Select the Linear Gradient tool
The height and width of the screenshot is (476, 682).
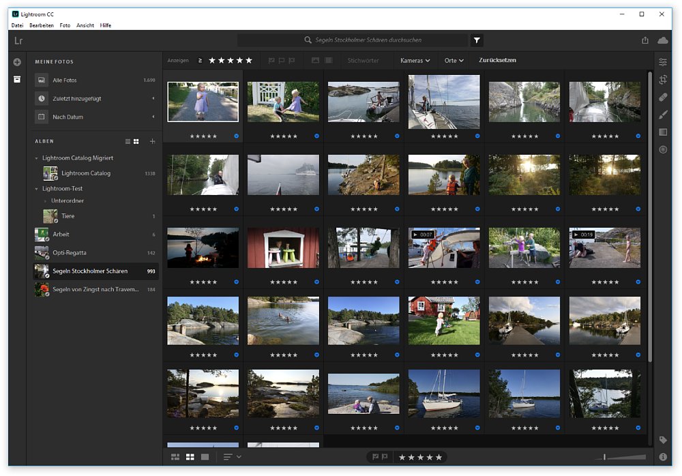pyautogui.click(x=663, y=132)
